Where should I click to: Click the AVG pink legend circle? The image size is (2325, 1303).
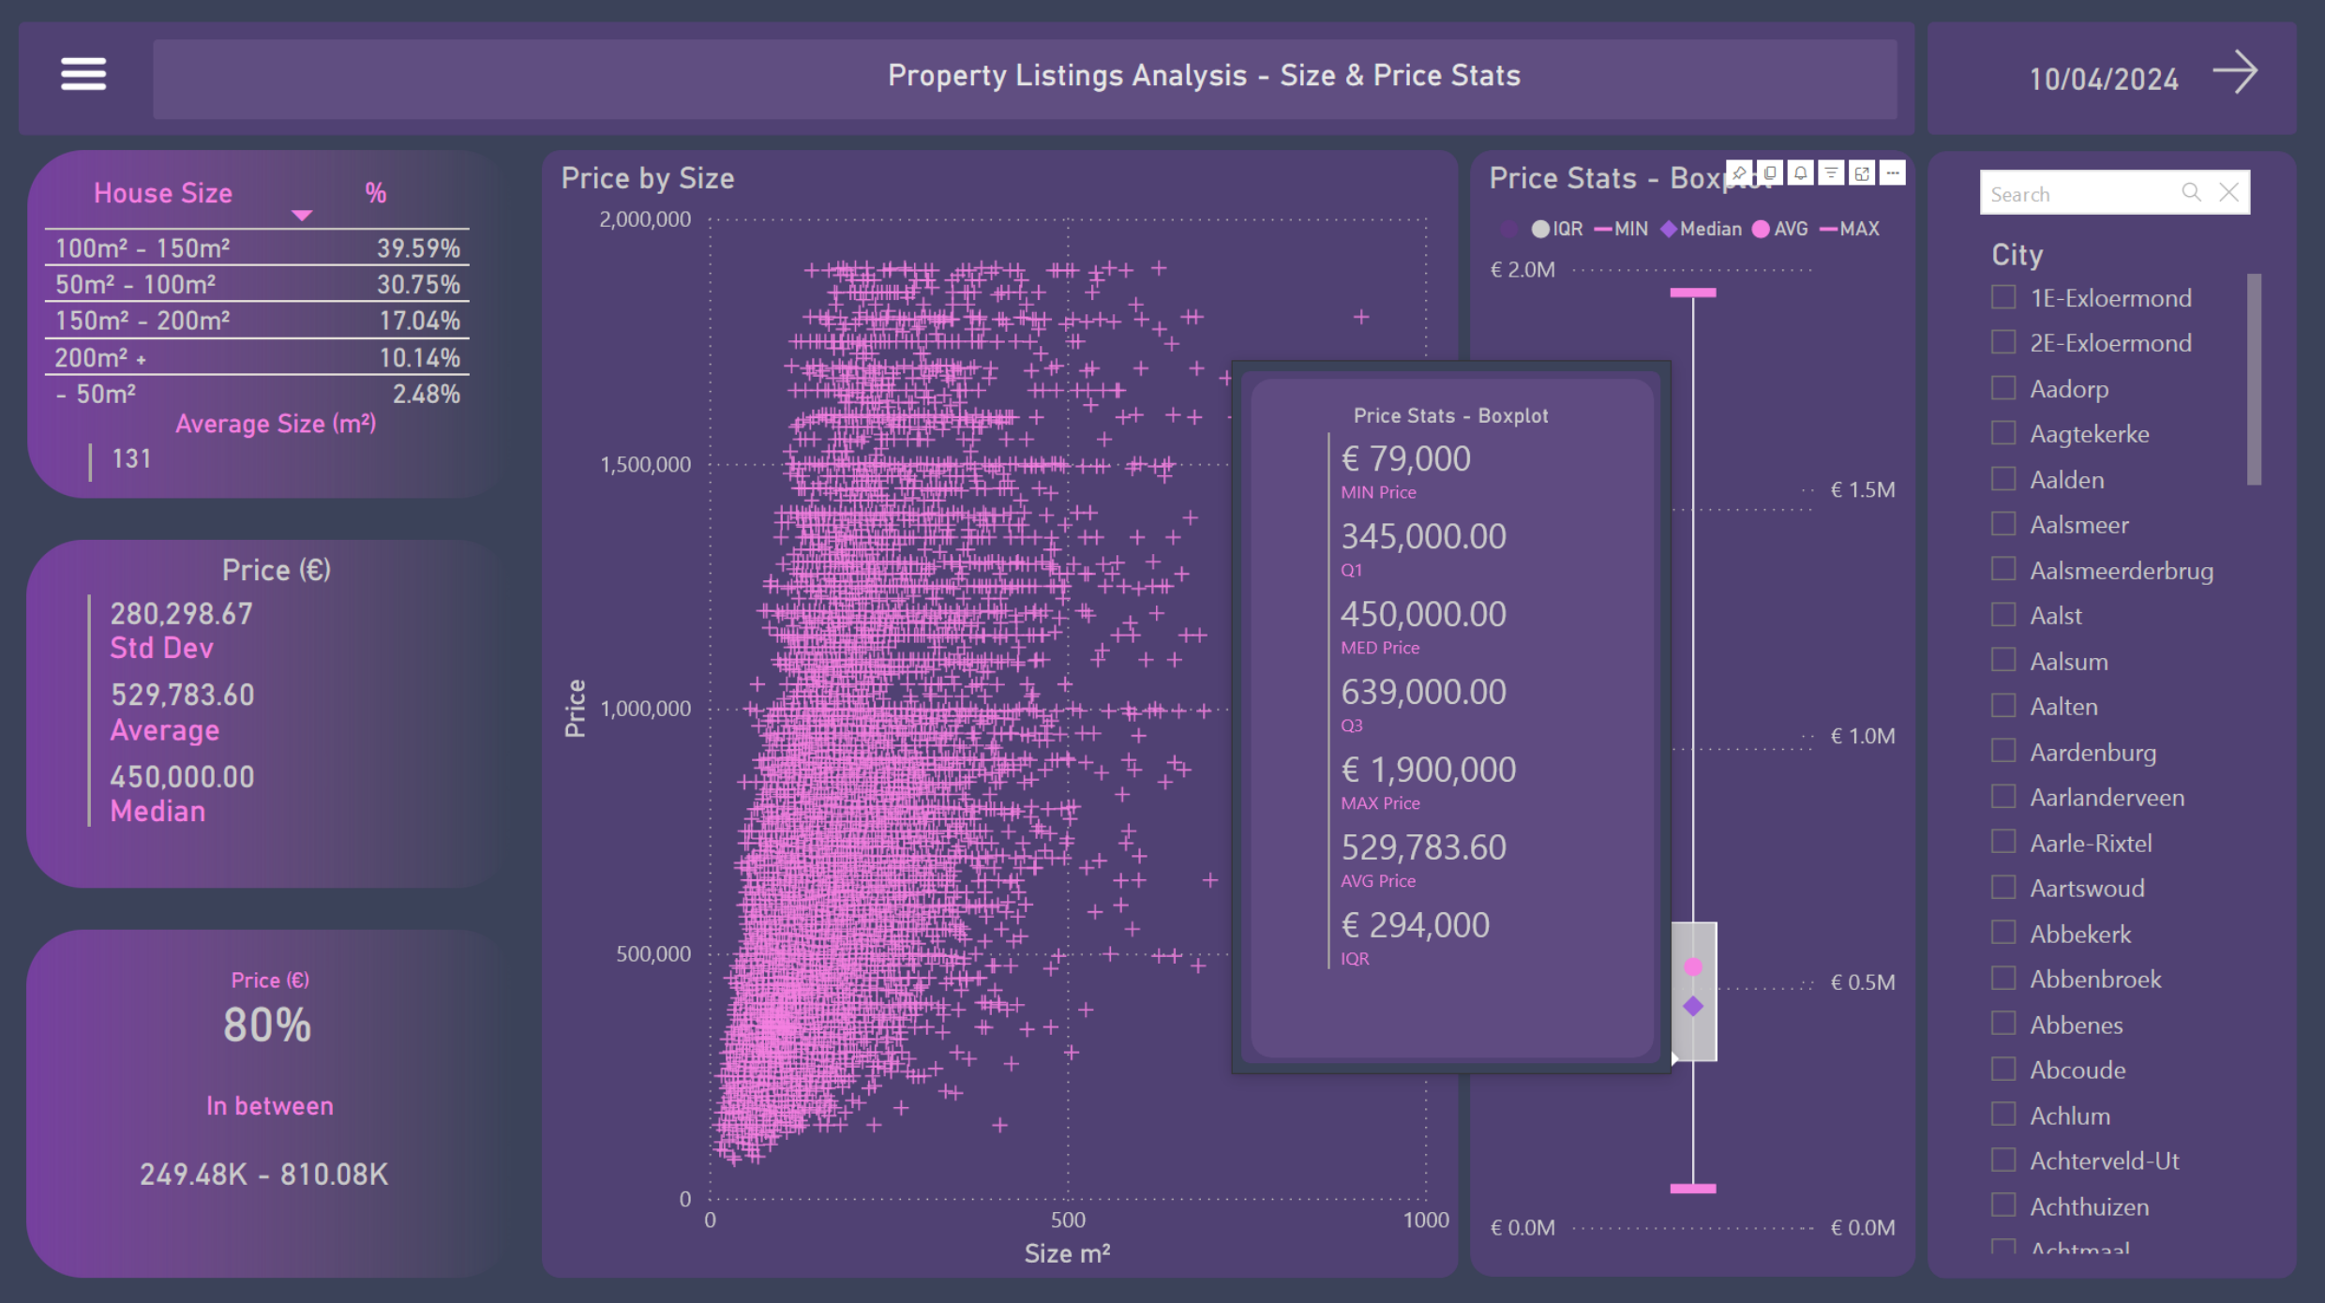point(1761,229)
